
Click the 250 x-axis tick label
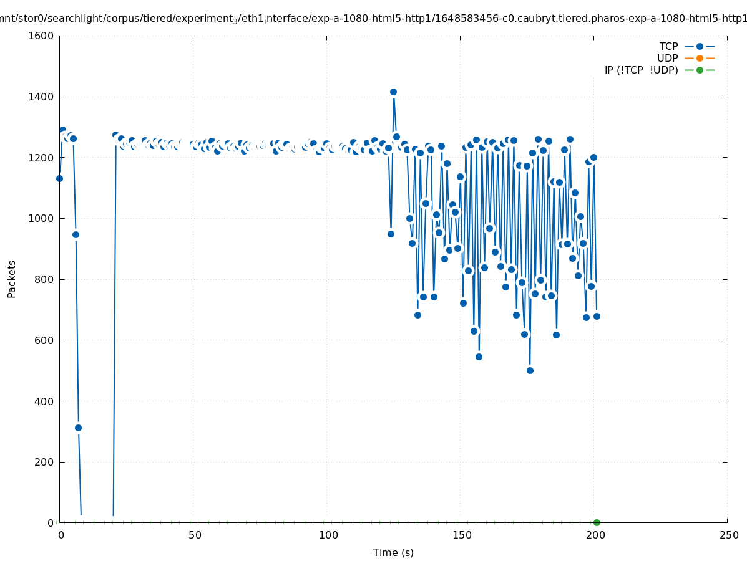728,535
